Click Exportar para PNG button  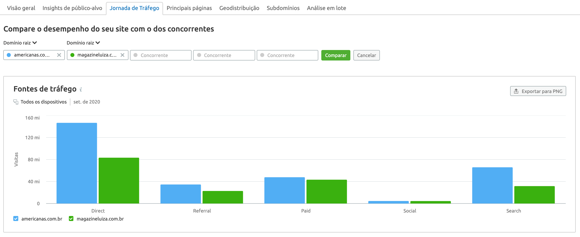point(538,91)
